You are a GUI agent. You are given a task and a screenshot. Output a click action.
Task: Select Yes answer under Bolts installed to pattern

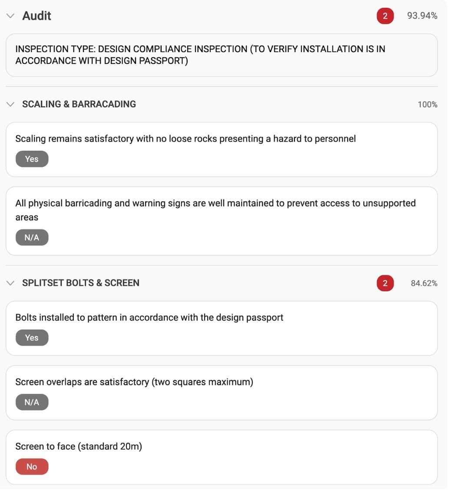coord(32,338)
